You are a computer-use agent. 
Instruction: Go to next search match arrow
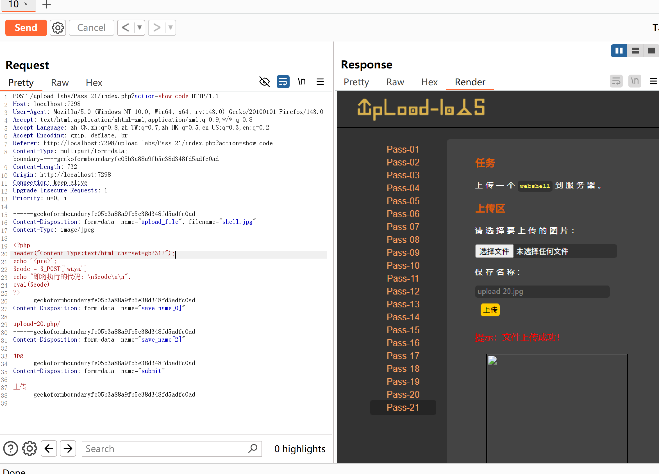coord(68,448)
